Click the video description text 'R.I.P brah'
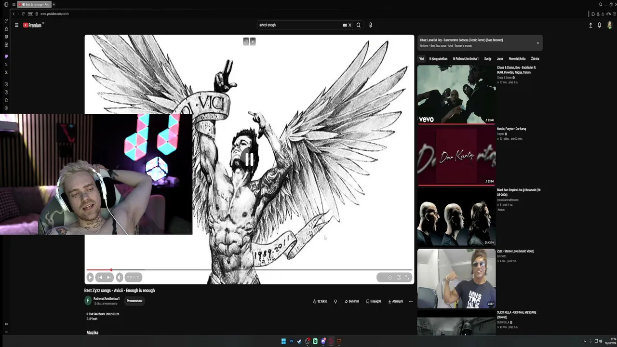The height and width of the screenshot is (347, 617). pyautogui.click(x=92, y=319)
